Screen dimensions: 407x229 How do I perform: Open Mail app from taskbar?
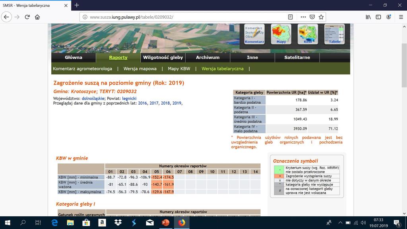coord(150,223)
